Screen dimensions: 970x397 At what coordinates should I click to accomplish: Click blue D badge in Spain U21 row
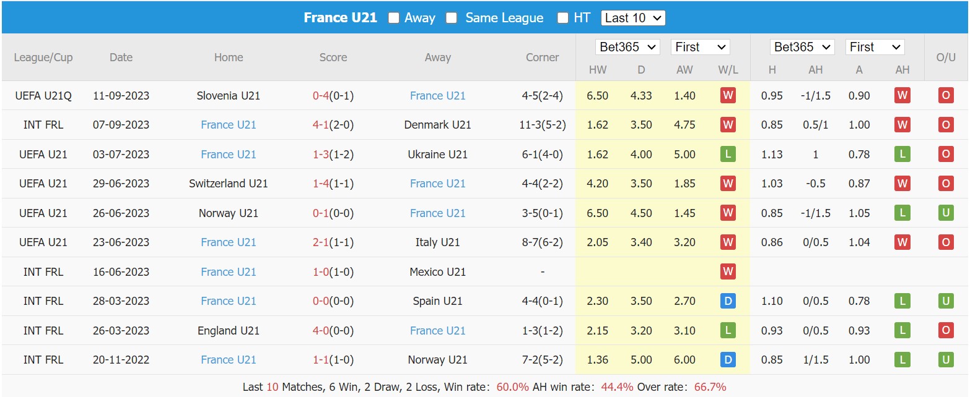(x=728, y=301)
